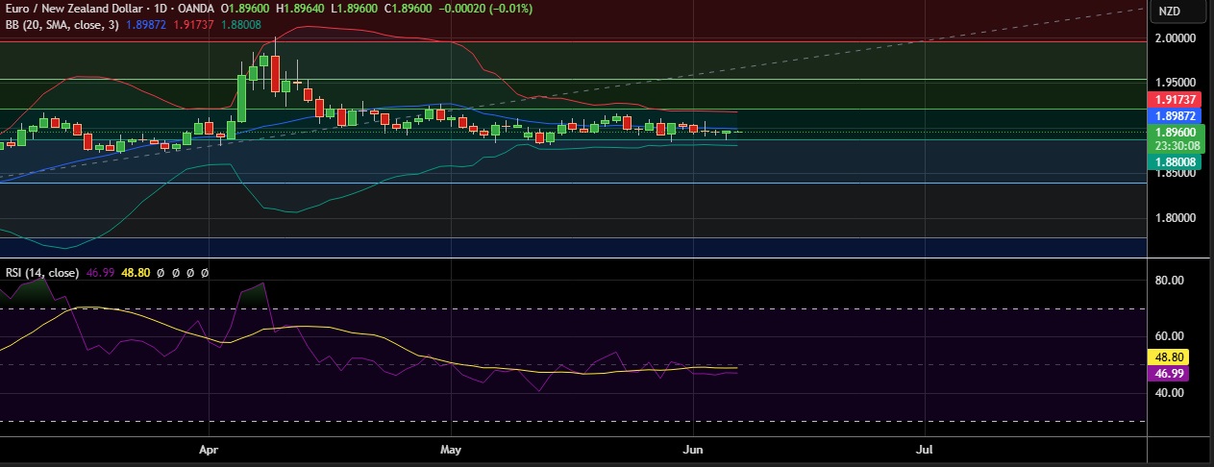Click RSI legend value 48.80

tap(136, 273)
